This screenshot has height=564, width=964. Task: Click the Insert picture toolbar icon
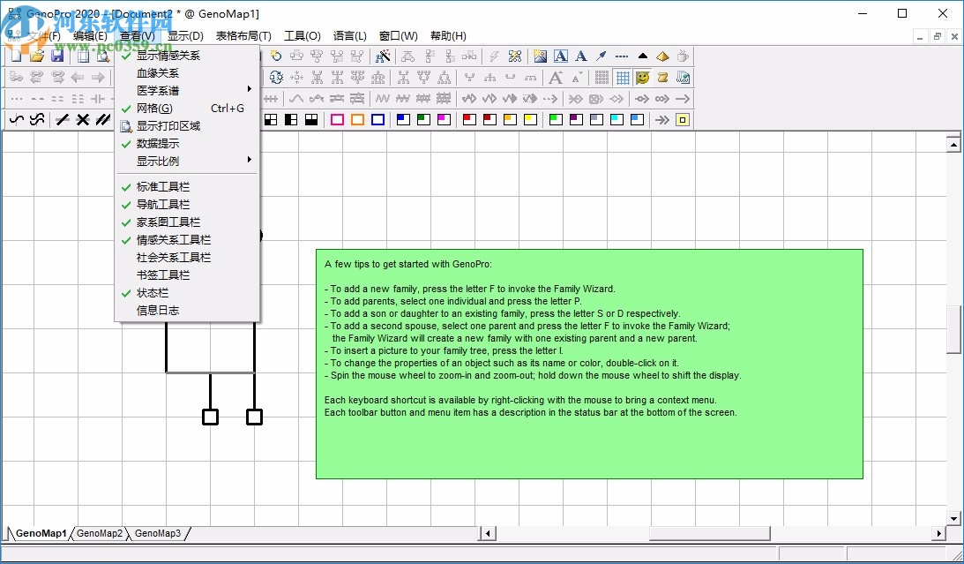pyautogui.click(x=539, y=56)
